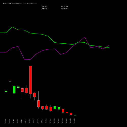The height and width of the screenshot is (127, 127).
Task: Click the '07 May' date label
Action: pyautogui.click(x=42, y=121)
